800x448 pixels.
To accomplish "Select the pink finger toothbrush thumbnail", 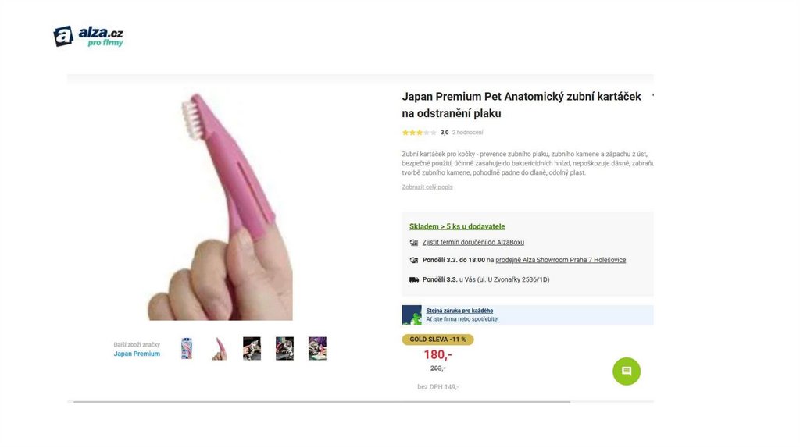I will click(220, 349).
